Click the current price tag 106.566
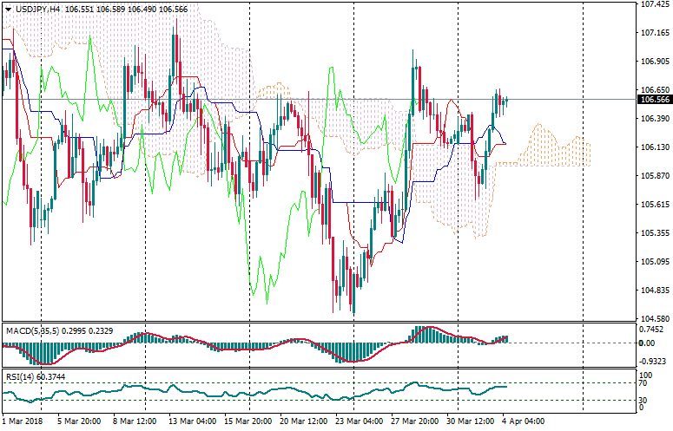The image size is (673, 431). [654, 100]
